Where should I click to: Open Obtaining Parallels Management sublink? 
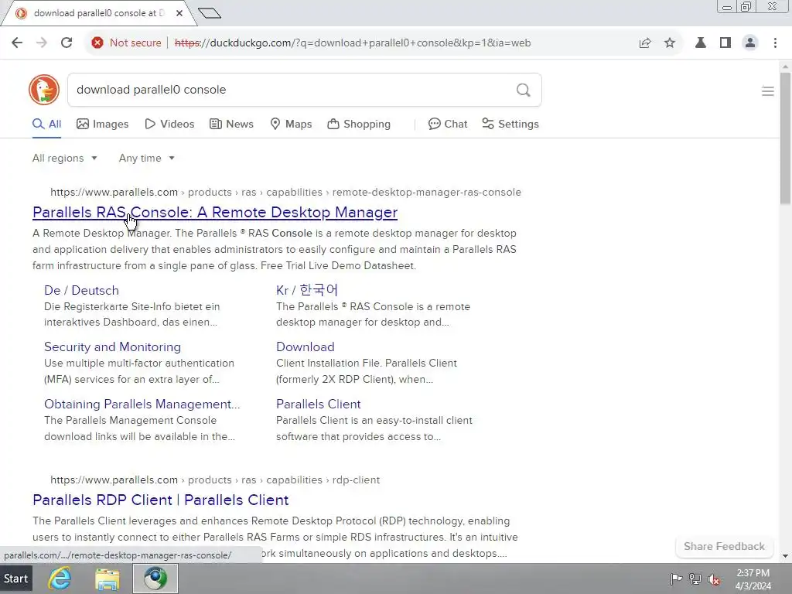(142, 404)
